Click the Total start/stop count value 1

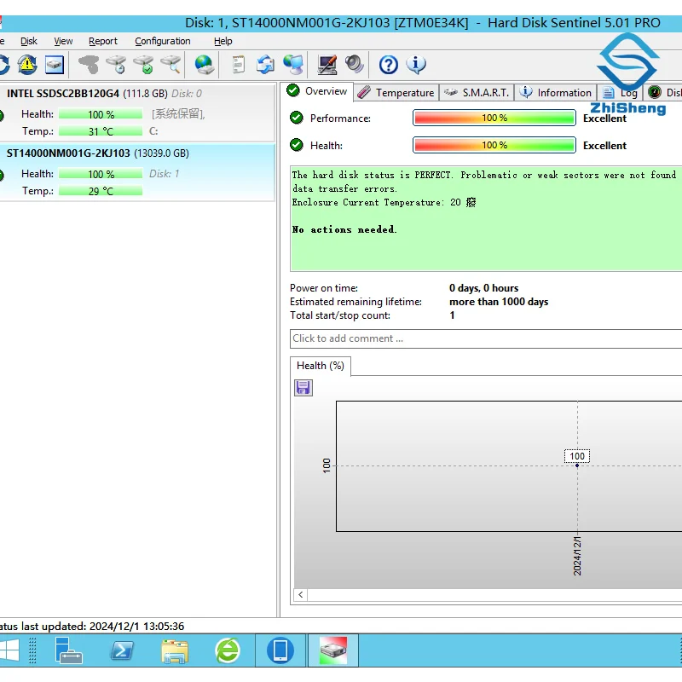click(453, 315)
